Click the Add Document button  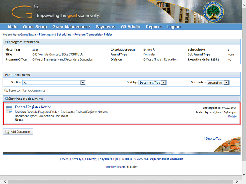click(x=18, y=131)
